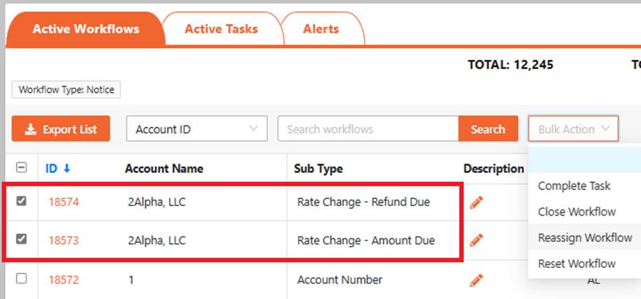
Task: Open the Alerts tab
Action: [x=321, y=29]
